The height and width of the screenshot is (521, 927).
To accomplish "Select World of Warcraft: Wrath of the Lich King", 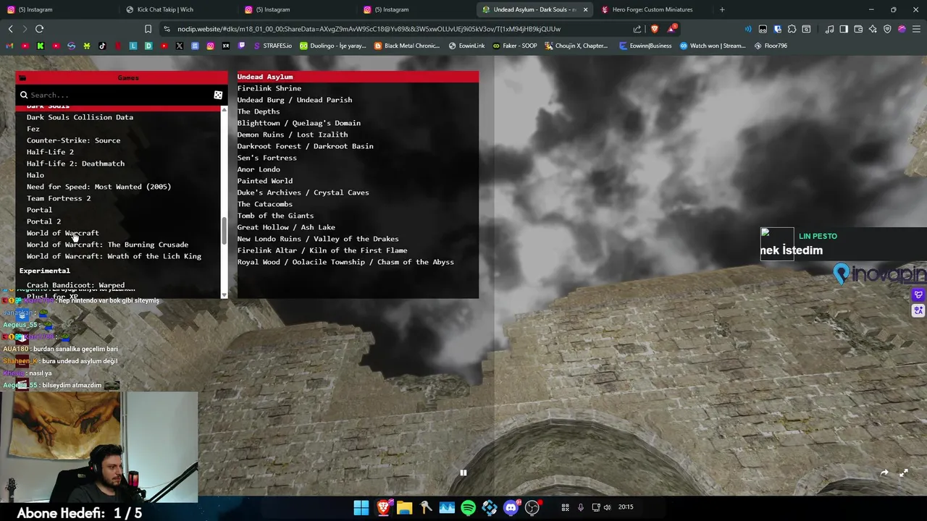I will point(114,256).
